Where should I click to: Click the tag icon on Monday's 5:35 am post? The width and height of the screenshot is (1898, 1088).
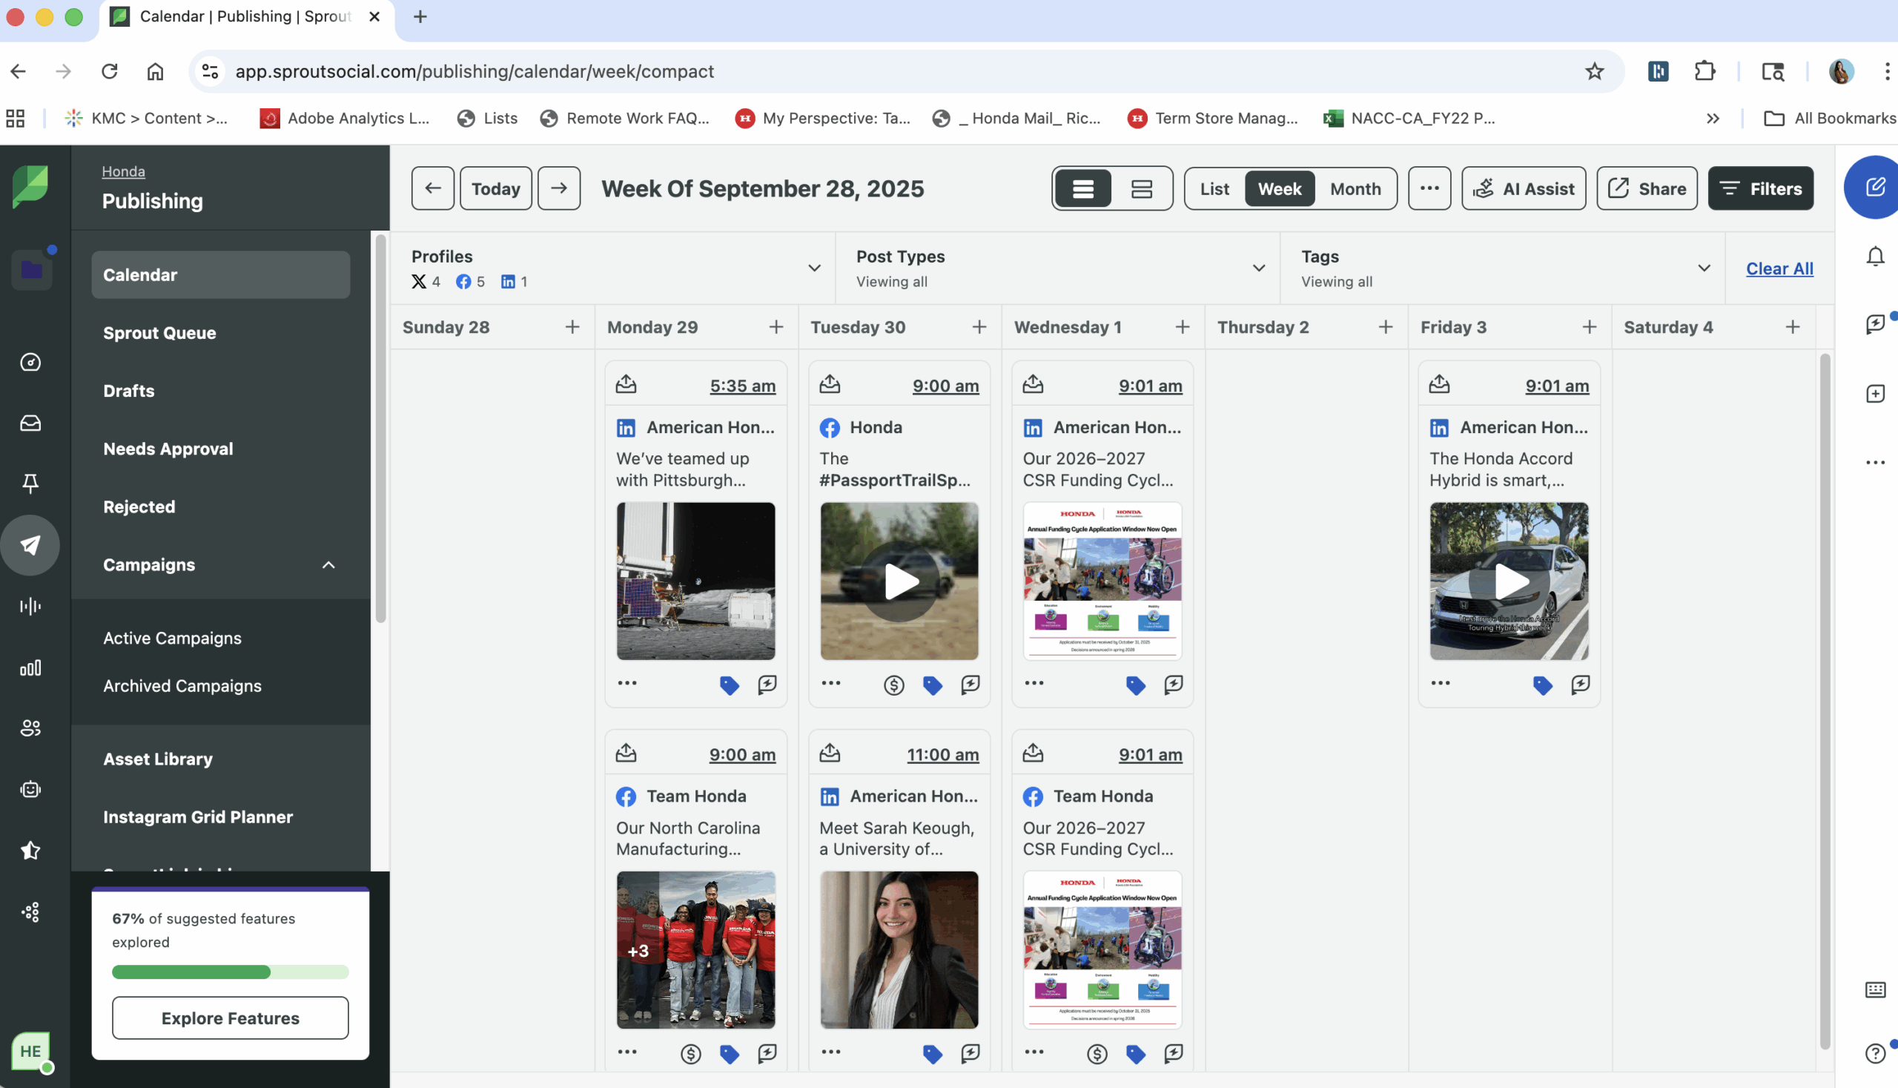tap(729, 685)
